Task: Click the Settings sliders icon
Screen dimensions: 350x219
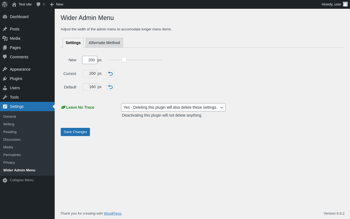Action: pyautogui.click(x=5, y=106)
